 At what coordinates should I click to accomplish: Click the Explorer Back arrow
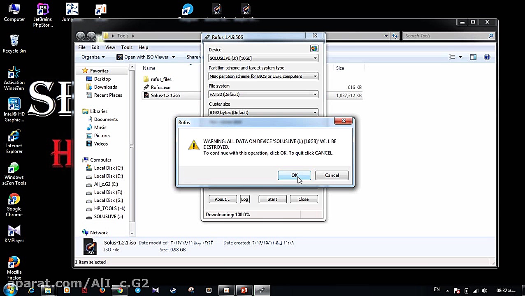coord(81,36)
